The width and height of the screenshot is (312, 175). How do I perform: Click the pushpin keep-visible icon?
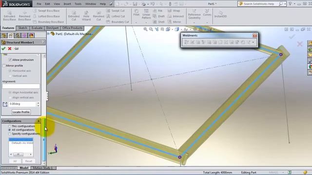point(16,49)
